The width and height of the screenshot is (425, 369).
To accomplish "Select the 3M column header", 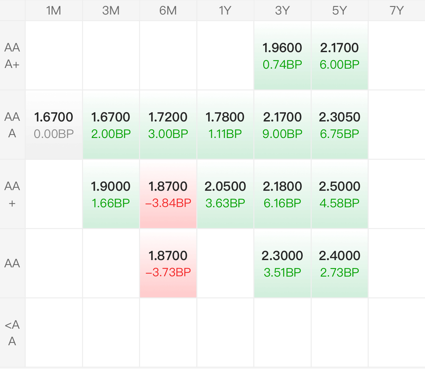I will pyautogui.click(x=111, y=11).
